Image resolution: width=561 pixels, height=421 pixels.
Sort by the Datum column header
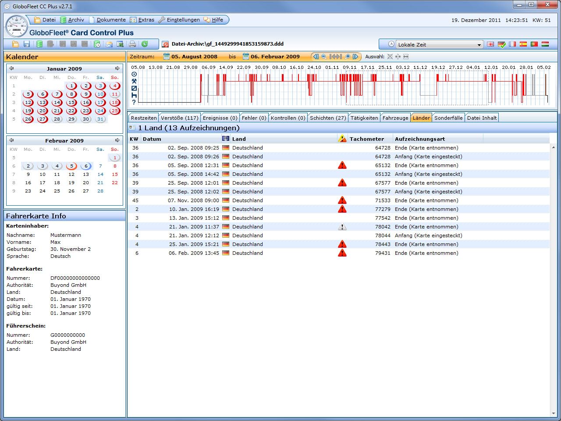[181, 139]
